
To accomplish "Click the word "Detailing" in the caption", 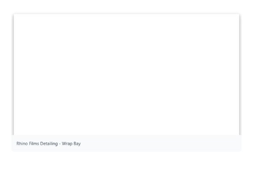I will 49,144.
